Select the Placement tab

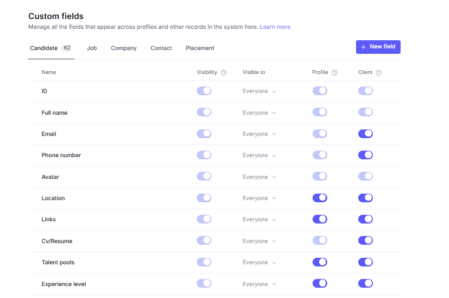pyautogui.click(x=200, y=48)
